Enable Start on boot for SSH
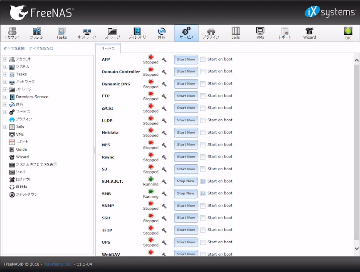This screenshot has width=360, height=272. 203,218
